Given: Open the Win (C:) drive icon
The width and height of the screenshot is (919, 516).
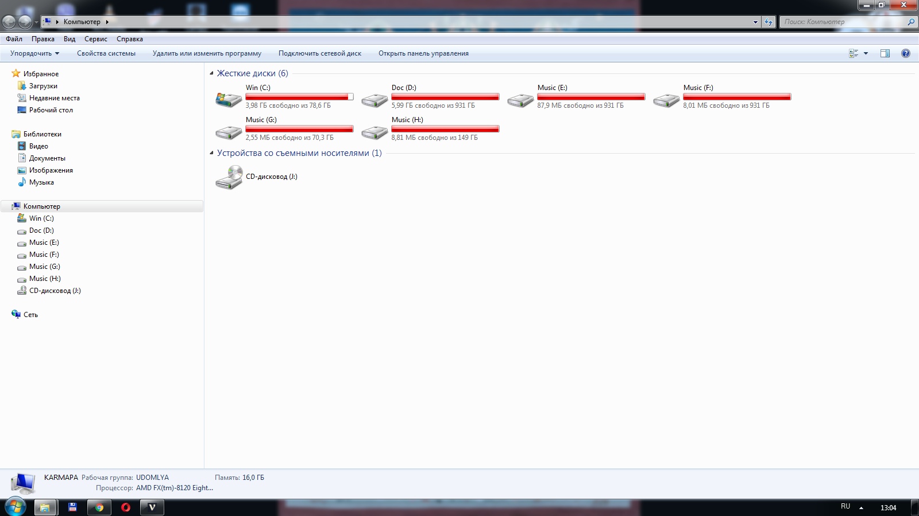Looking at the screenshot, I should (x=228, y=99).
